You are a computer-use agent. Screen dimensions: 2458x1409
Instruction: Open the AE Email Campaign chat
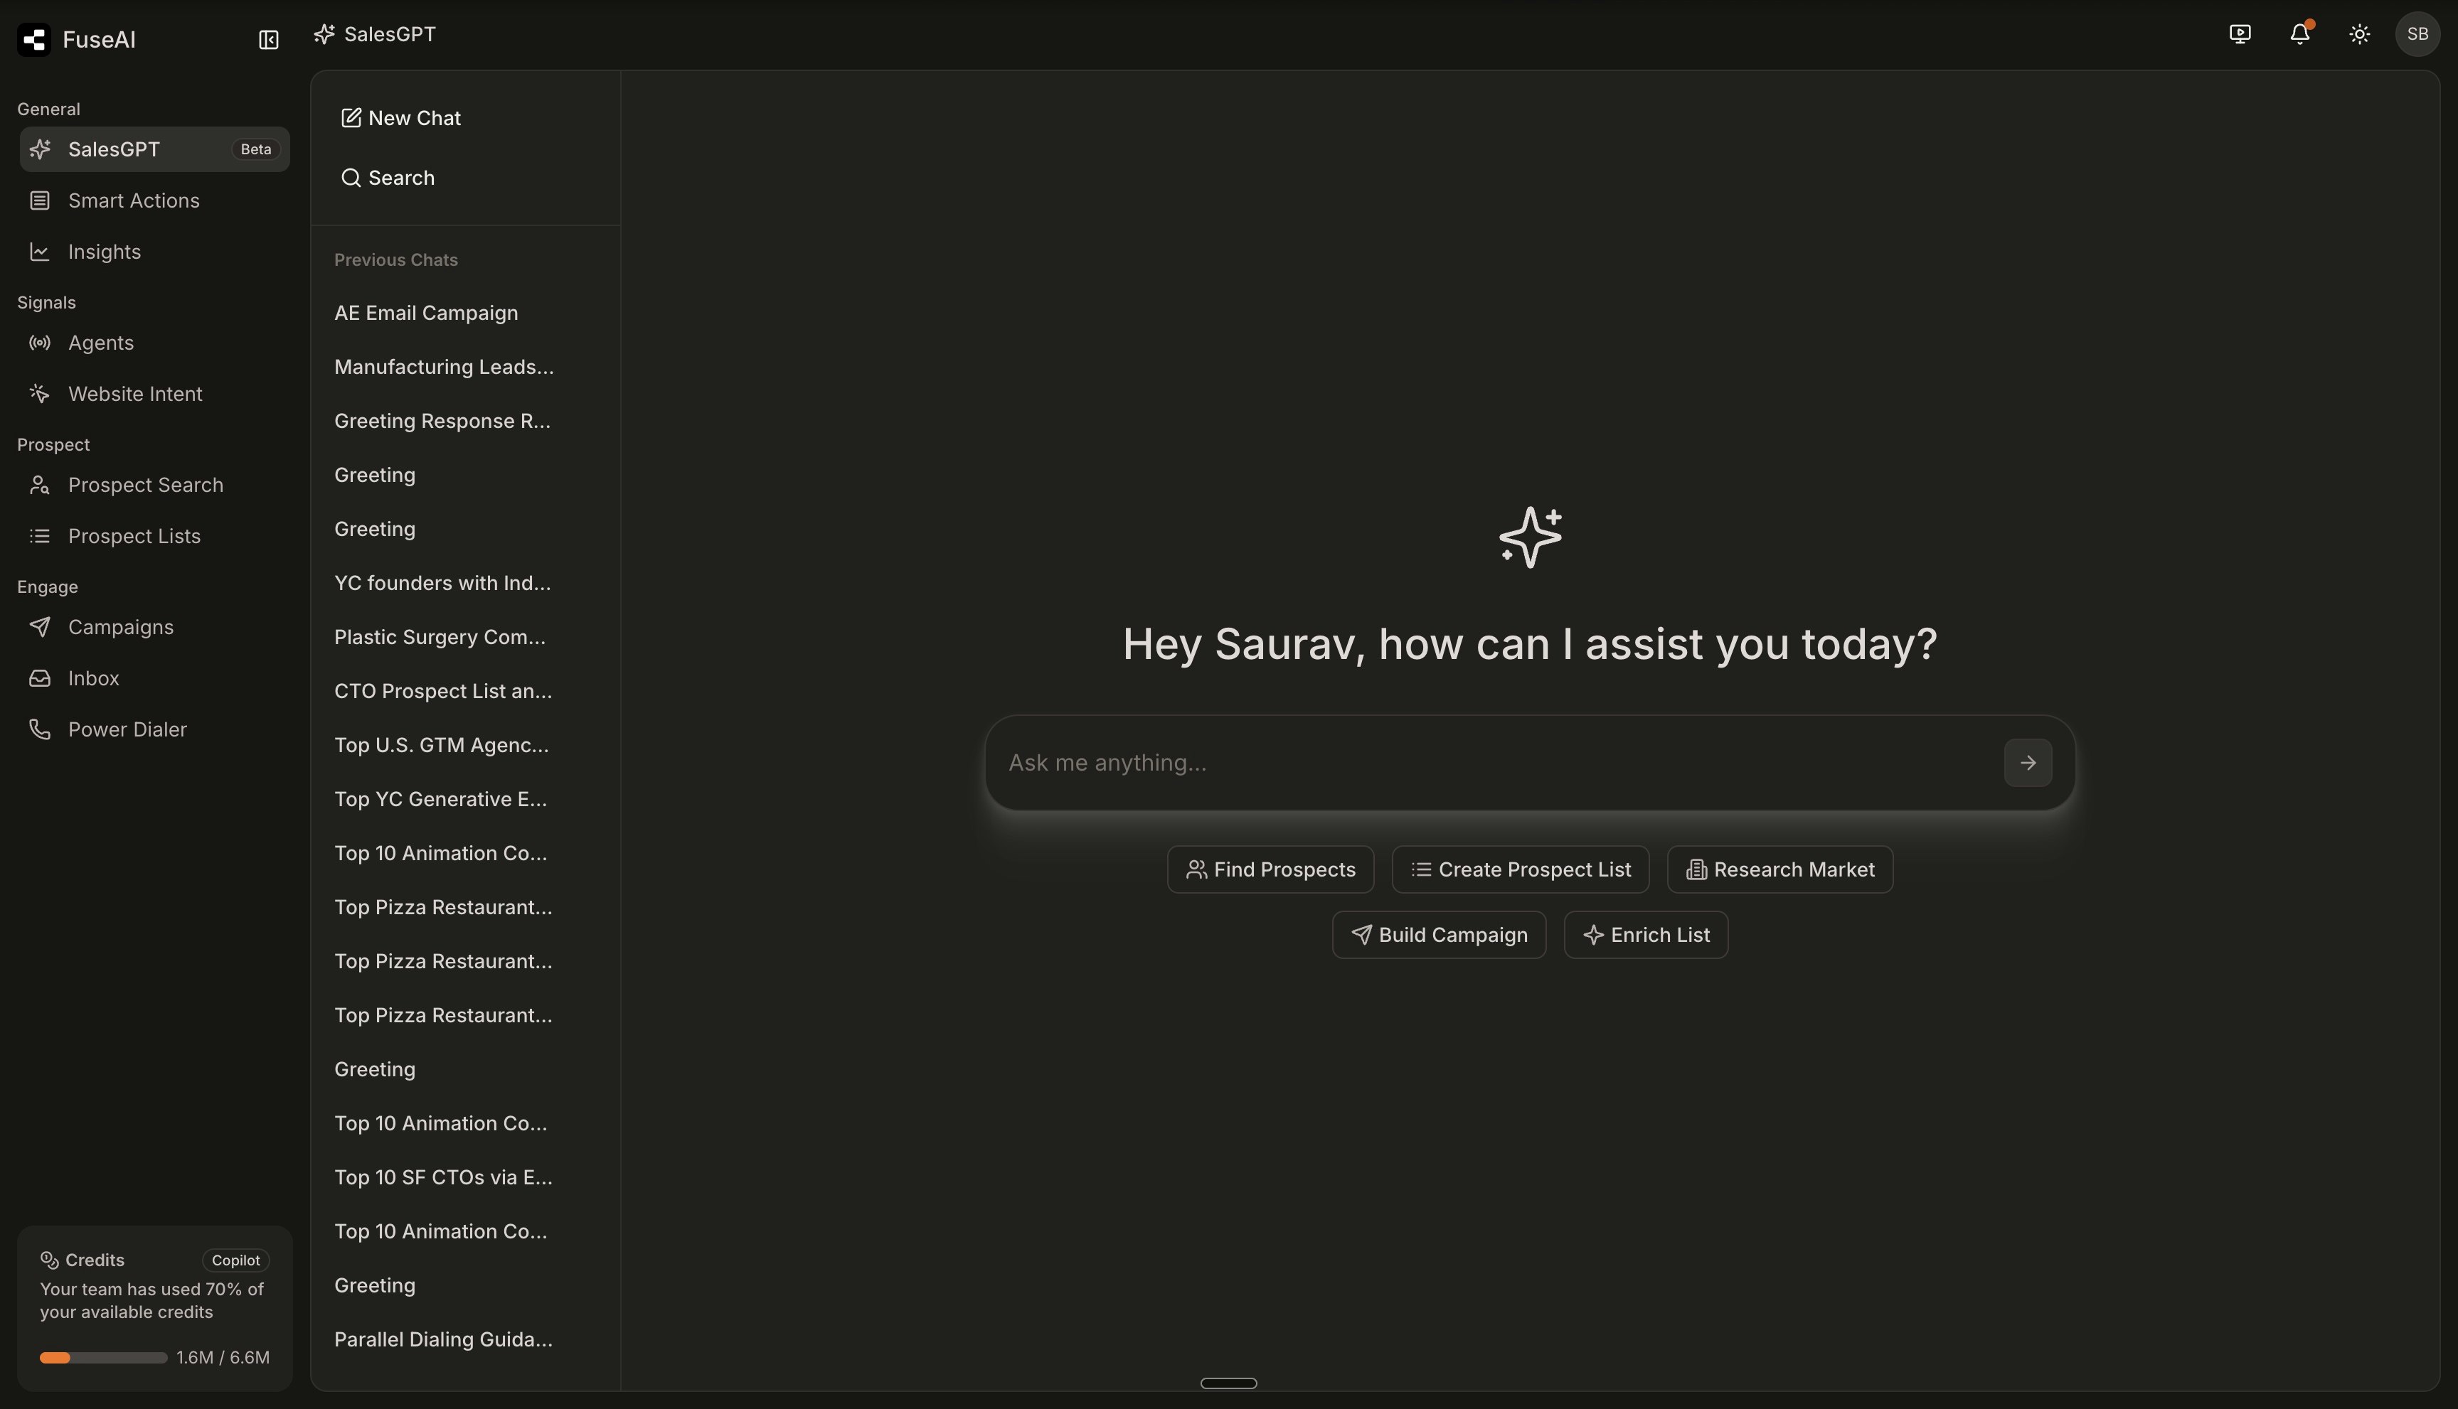[x=426, y=313]
